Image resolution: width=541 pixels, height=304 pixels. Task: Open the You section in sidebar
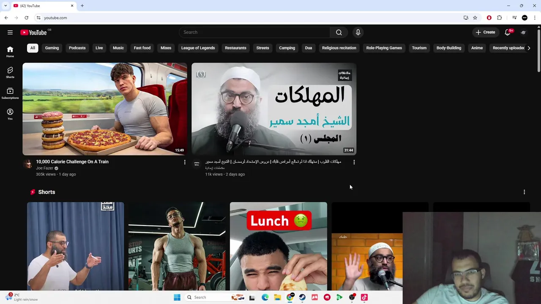[x=10, y=114]
